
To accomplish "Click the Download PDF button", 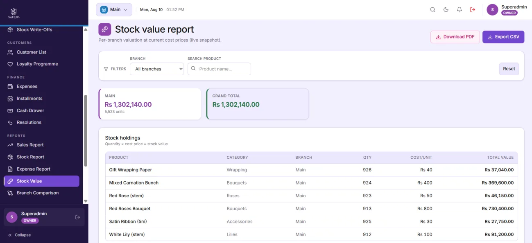I will pyautogui.click(x=455, y=37).
